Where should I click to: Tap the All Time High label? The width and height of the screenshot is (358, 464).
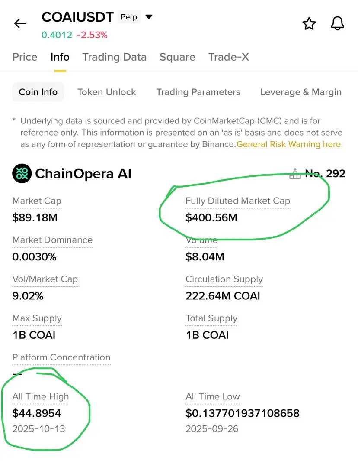click(41, 396)
